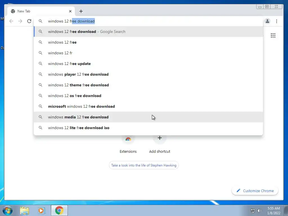Click the Show desktop strip
The image size is (288, 216).
[286, 210]
